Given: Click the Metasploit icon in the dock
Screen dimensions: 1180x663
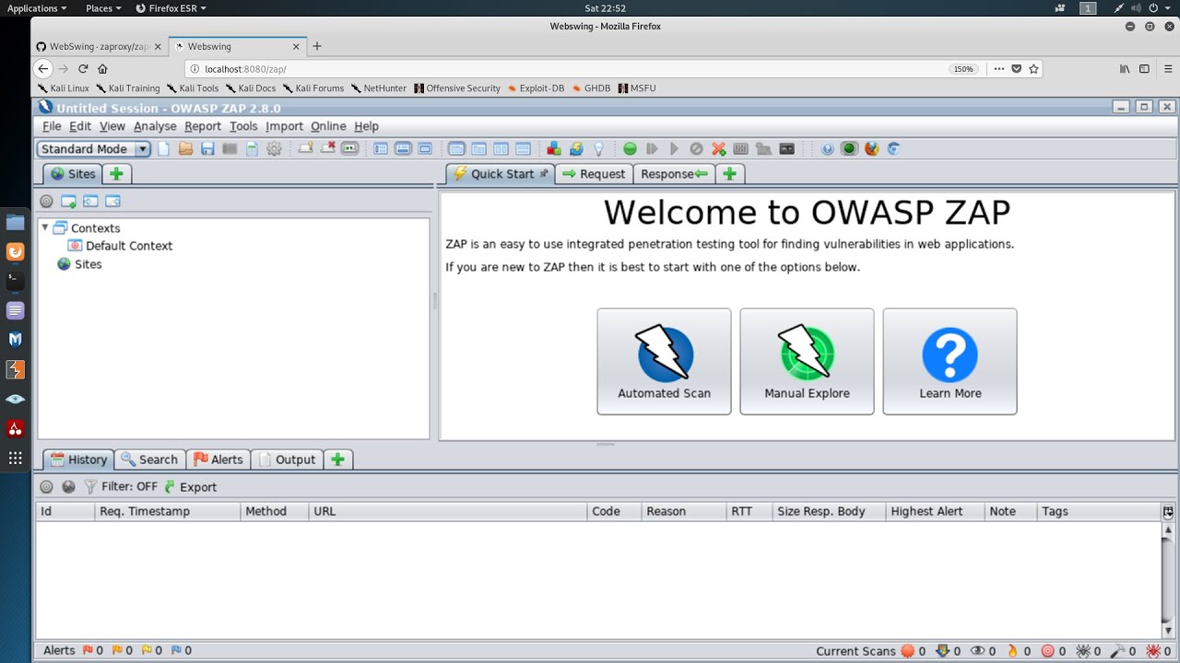Looking at the screenshot, I should [15, 340].
